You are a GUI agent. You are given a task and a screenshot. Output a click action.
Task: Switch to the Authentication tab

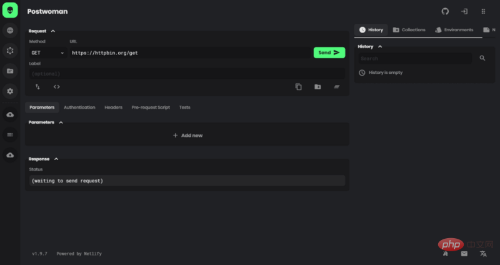(x=79, y=107)
